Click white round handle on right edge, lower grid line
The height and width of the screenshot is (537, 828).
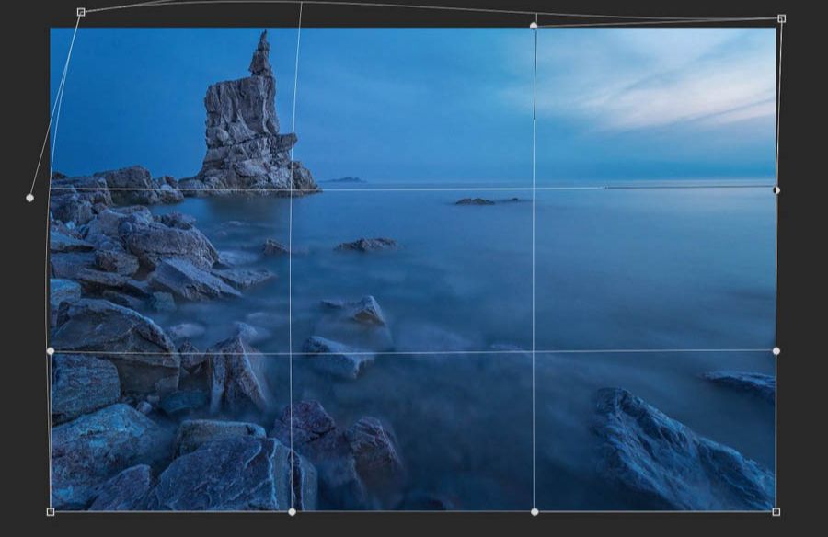point(776,351)
